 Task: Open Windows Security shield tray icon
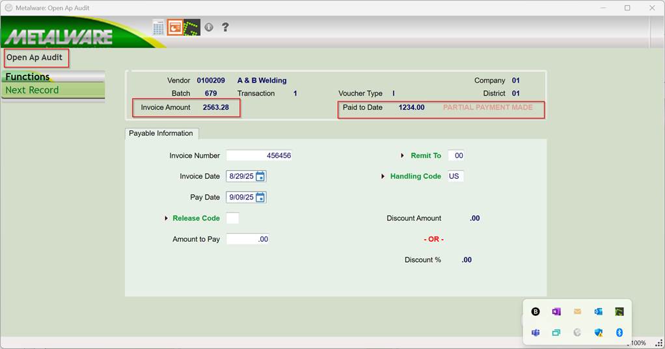(599, 333)
